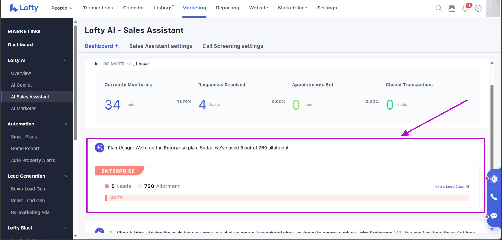The width and height of the screenshot is (502, 240).
Task: Open the search magnifier icon
Action: pyautogui.click(x=439, y=8)
